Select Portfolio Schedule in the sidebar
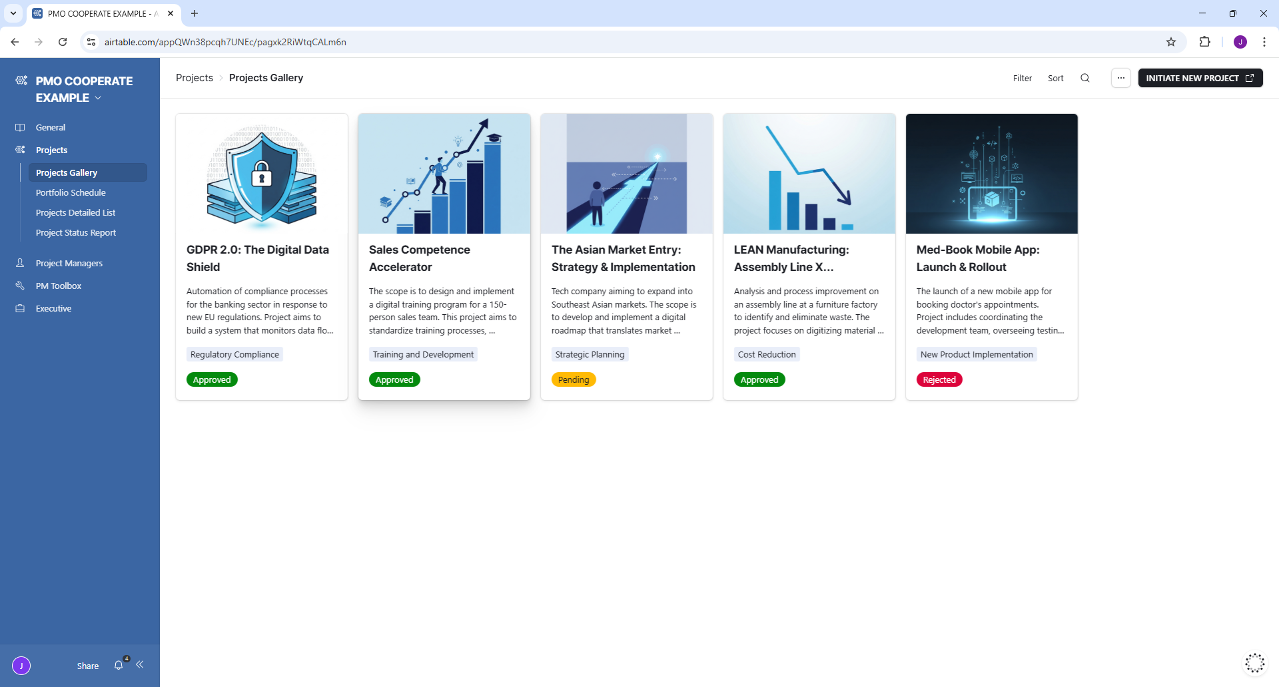 [x=71, y=192]
